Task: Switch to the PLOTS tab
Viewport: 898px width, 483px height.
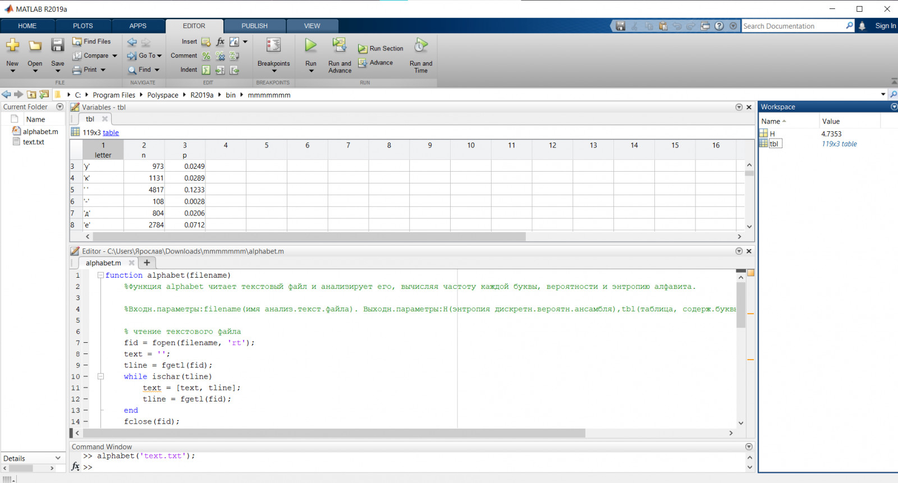Action: pos(83,26)
